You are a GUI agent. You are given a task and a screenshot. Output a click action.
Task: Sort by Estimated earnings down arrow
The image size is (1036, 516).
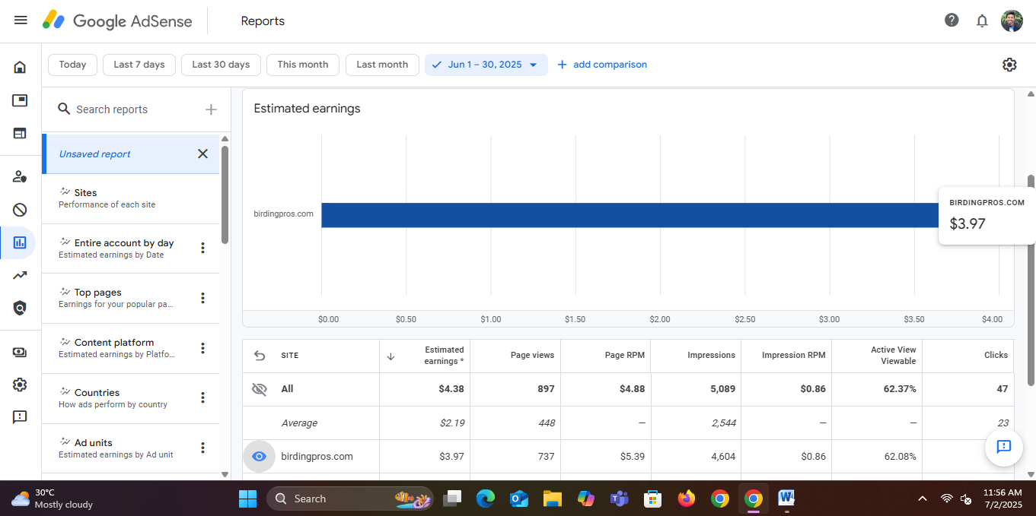tap(390, 356)
